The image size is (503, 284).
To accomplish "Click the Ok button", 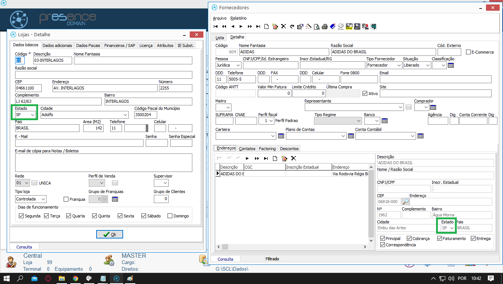I will coord(109,234).
